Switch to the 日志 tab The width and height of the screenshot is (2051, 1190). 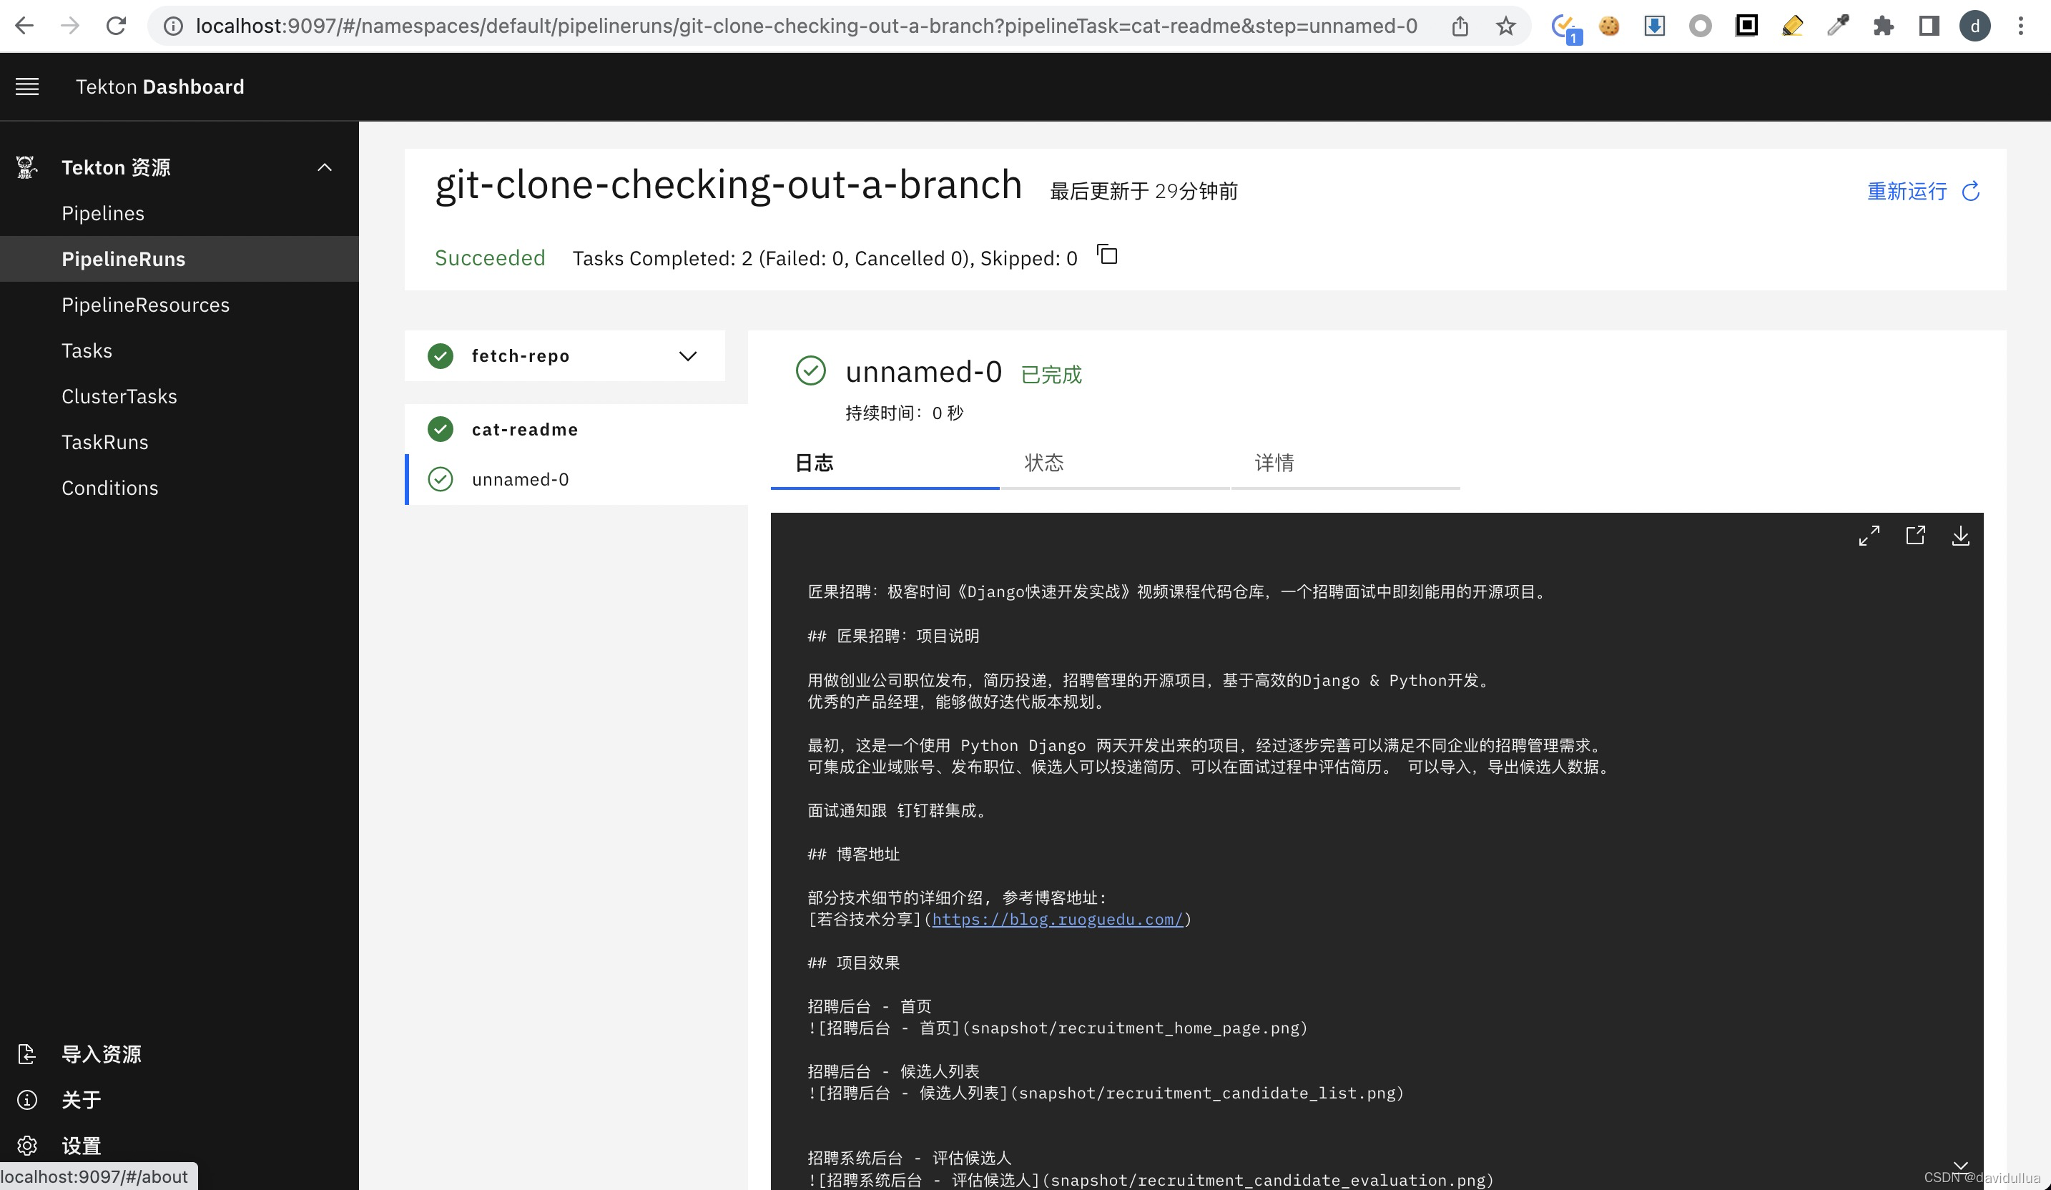pos(885,463)
